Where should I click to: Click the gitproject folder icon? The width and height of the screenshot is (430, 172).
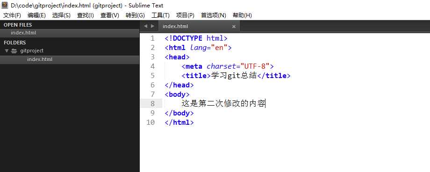(14, 51)
